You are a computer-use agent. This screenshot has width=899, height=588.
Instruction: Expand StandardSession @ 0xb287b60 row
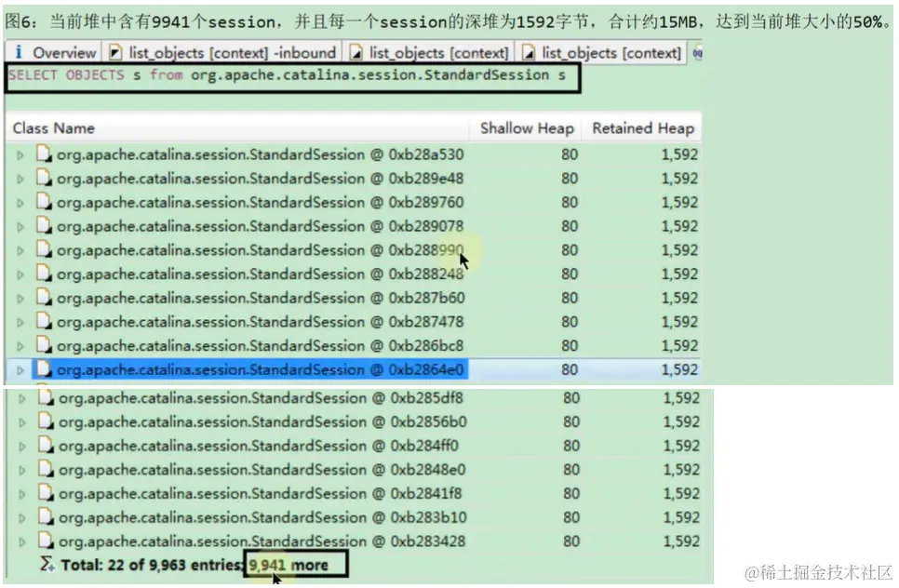click(x=20, y=299)
